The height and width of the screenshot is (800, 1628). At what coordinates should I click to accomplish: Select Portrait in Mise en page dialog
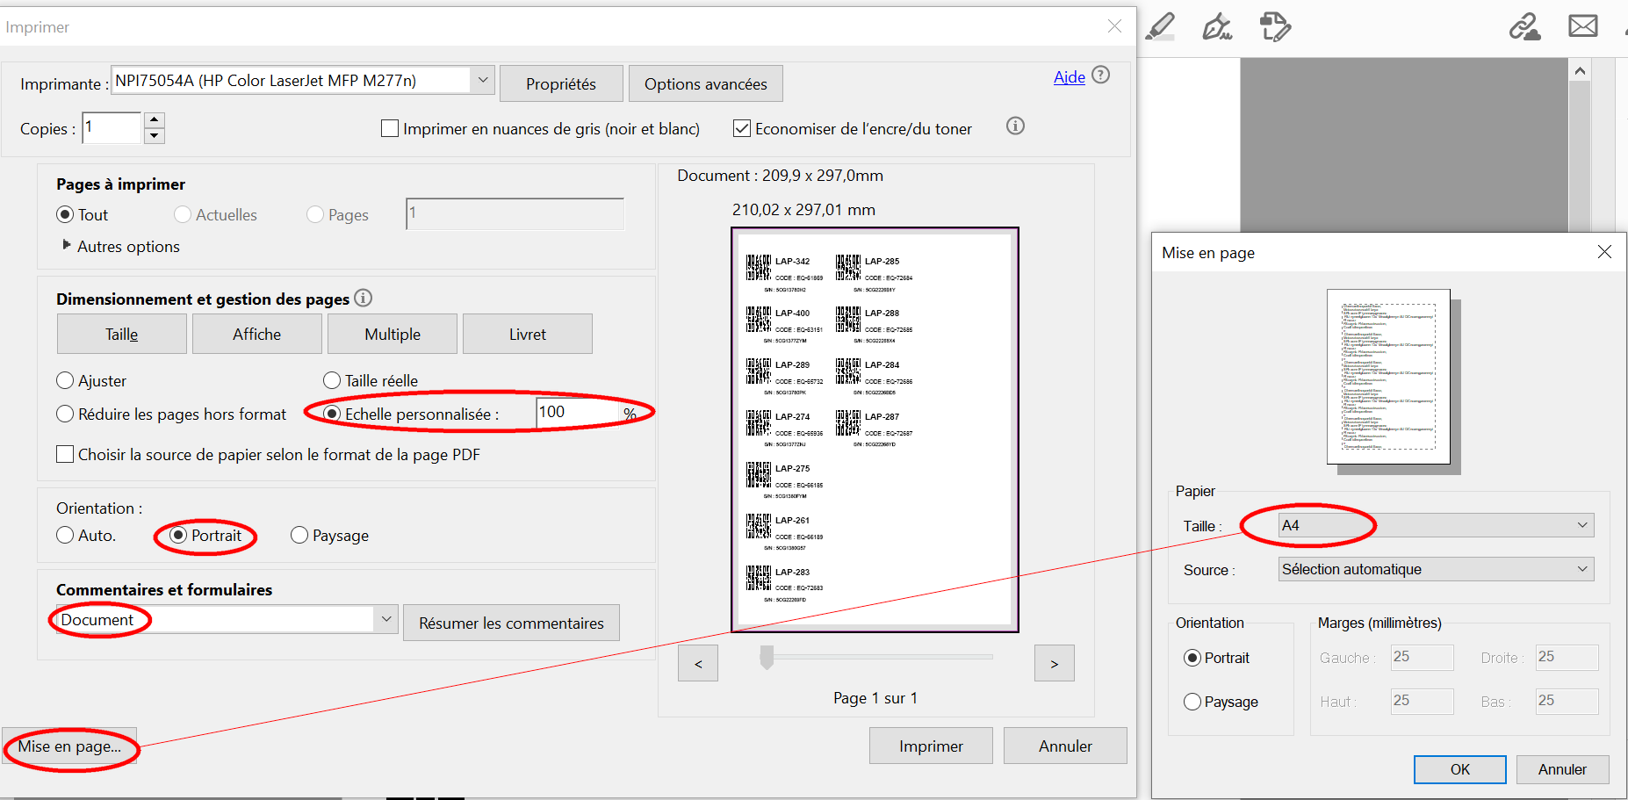pyautogui.click(x=1192, y=658)
